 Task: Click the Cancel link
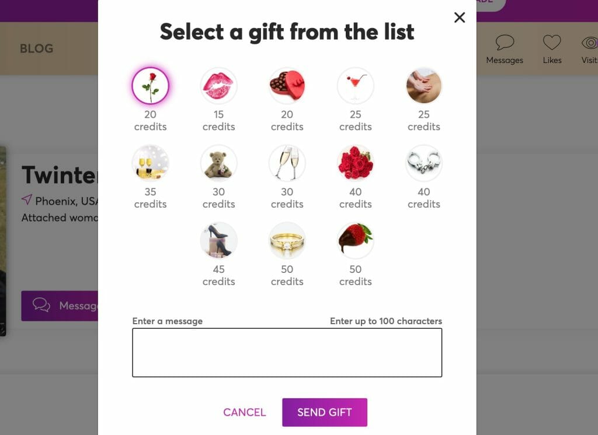[245, 412]
